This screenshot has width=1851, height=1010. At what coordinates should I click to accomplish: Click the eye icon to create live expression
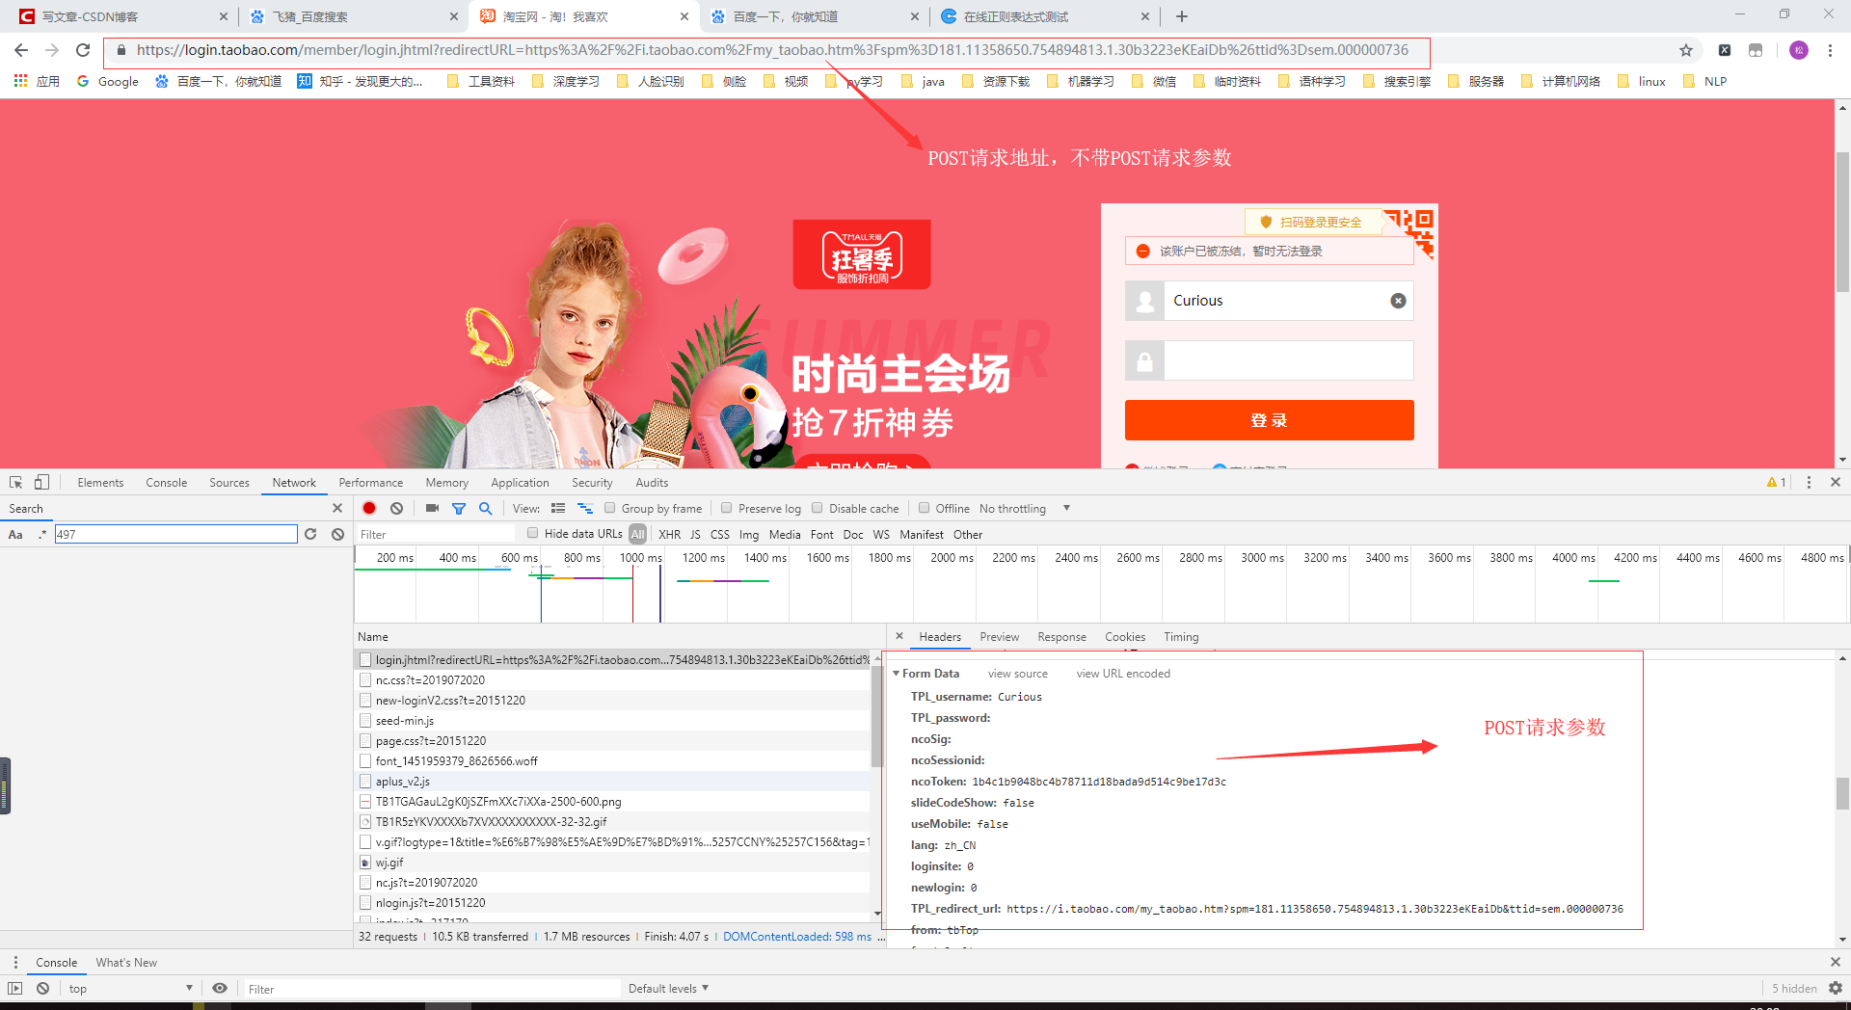[x=220, y=988]
